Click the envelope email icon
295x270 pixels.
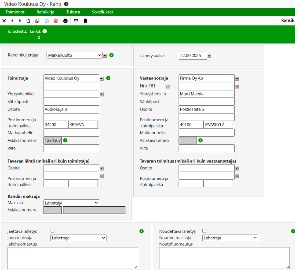(x=76, y=21)
